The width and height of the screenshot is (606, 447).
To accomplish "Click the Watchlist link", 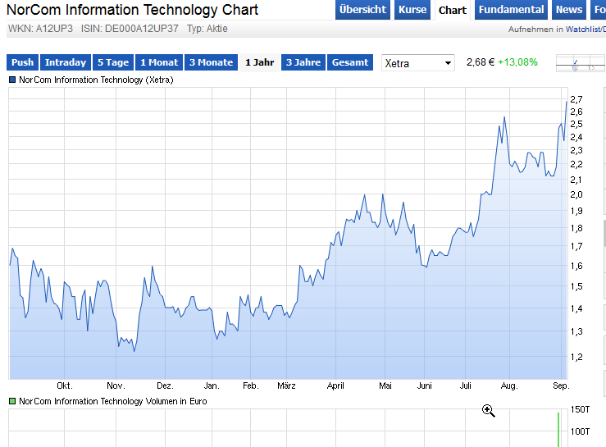I will tap(585, 29).
